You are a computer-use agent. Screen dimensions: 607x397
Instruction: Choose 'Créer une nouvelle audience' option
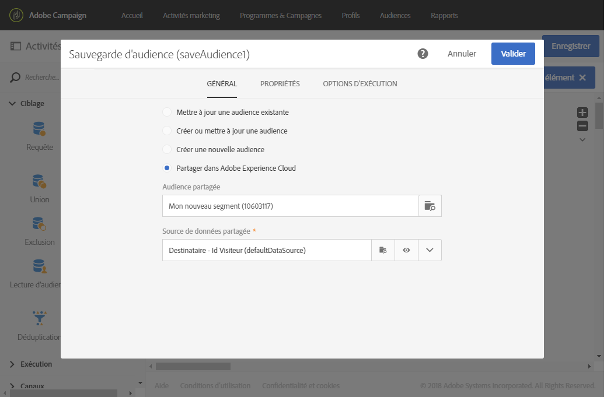pos(168,150)
